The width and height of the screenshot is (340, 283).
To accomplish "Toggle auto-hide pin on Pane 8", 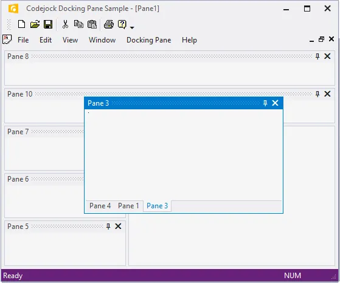I will click(317, 56).
